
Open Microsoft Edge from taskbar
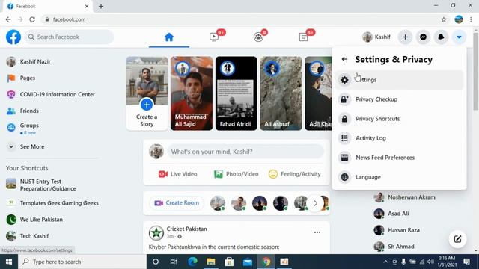click(x=192, y=262)
